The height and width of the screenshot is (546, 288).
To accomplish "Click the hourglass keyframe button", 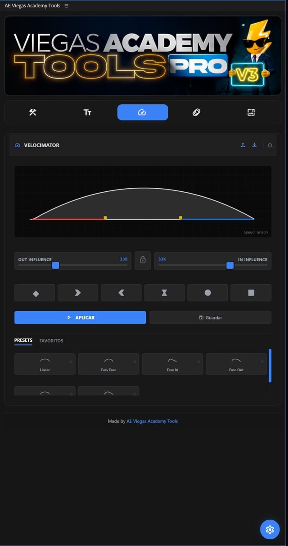I will click(x=164, y=293).
